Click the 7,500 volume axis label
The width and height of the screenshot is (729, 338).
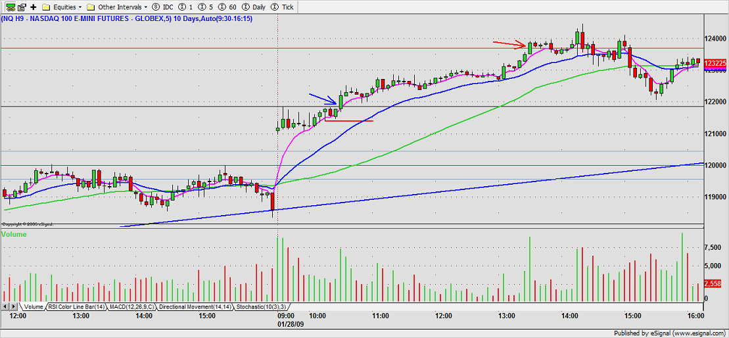tap(714, 249)
